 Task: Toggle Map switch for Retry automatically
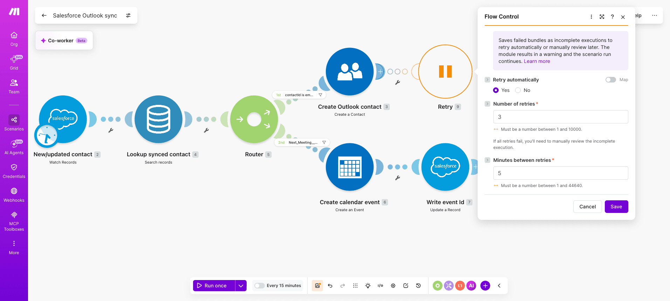[611, 80]
